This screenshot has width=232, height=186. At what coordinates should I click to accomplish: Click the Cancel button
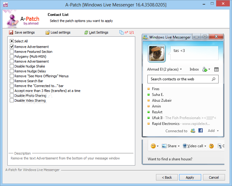(x=214, y=177)
